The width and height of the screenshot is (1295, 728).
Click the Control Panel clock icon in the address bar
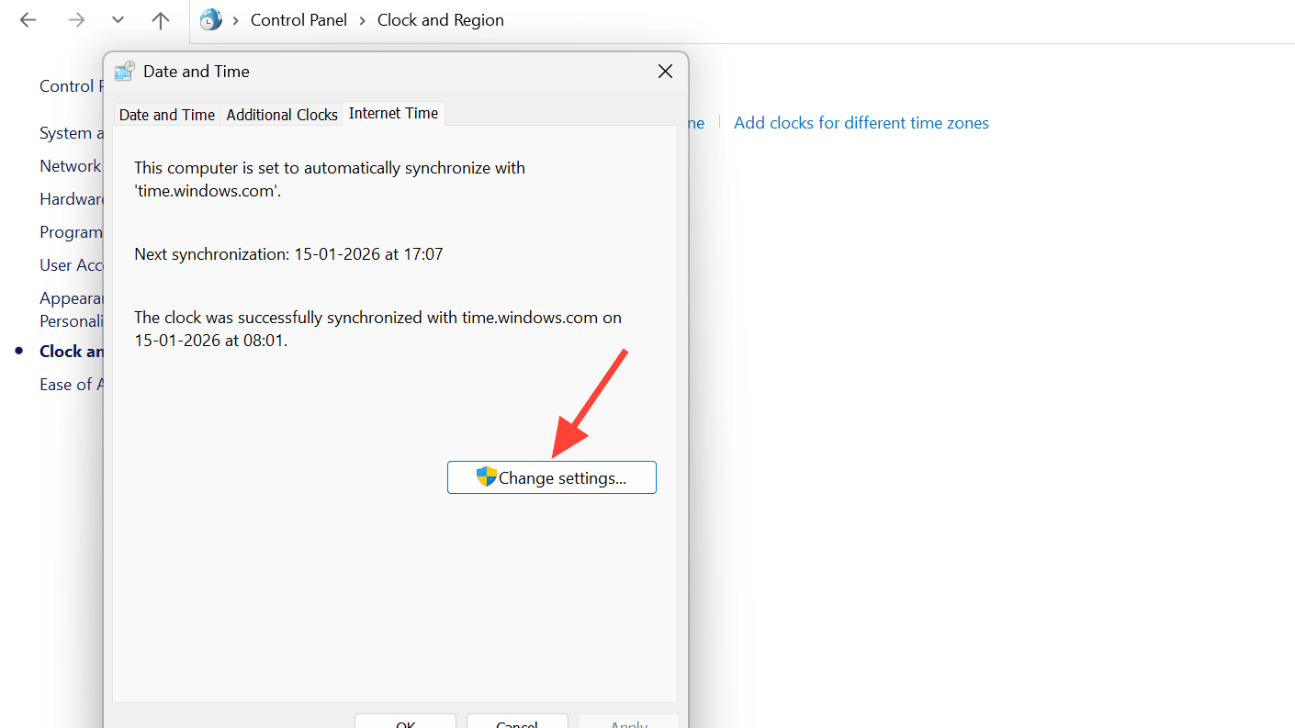point(210,19)
